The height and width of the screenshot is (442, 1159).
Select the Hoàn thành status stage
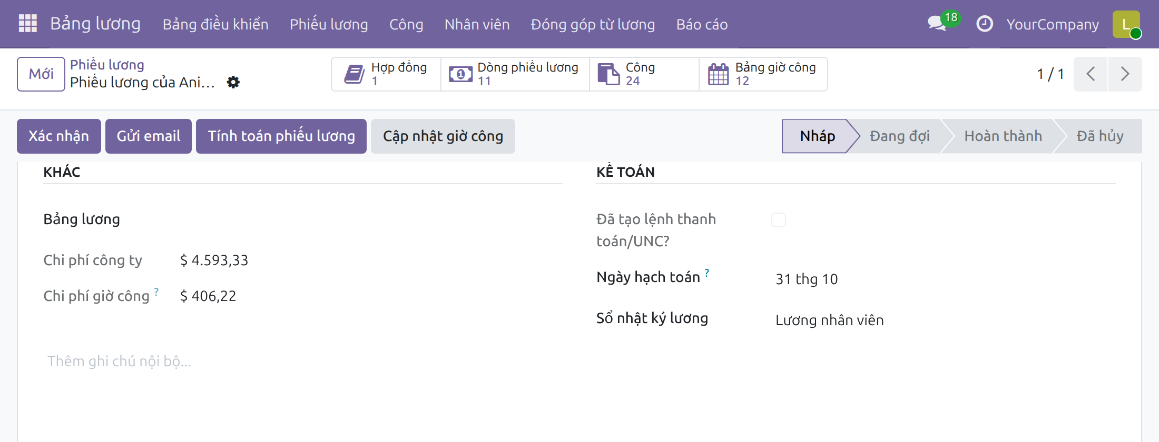click(1003, 136)
